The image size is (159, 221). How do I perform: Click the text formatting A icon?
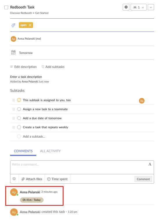pyautogui.click(x=150, y=164)
